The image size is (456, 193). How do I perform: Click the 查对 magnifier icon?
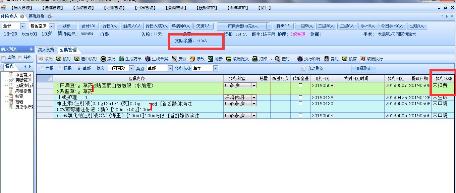[x=277, y=59]
